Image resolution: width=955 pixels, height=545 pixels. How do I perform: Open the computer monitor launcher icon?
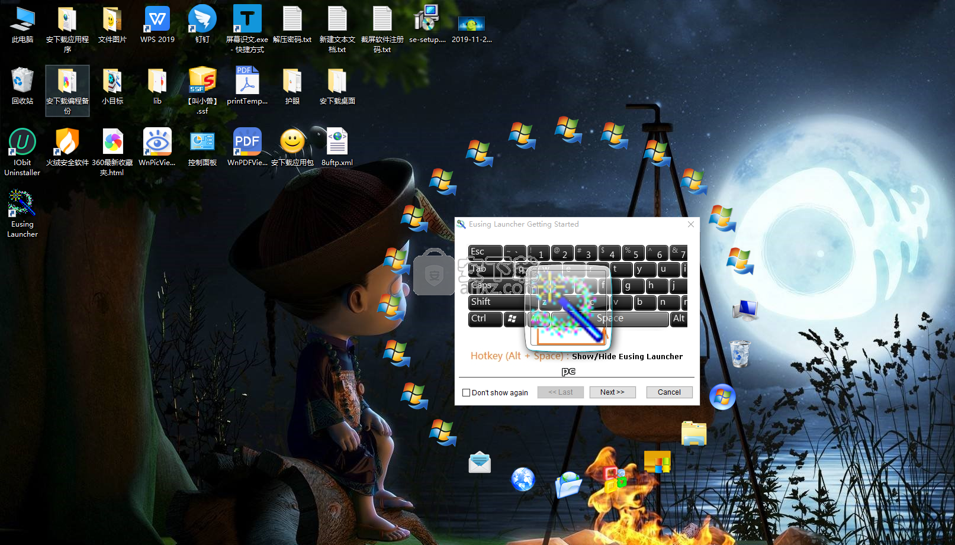745,310
